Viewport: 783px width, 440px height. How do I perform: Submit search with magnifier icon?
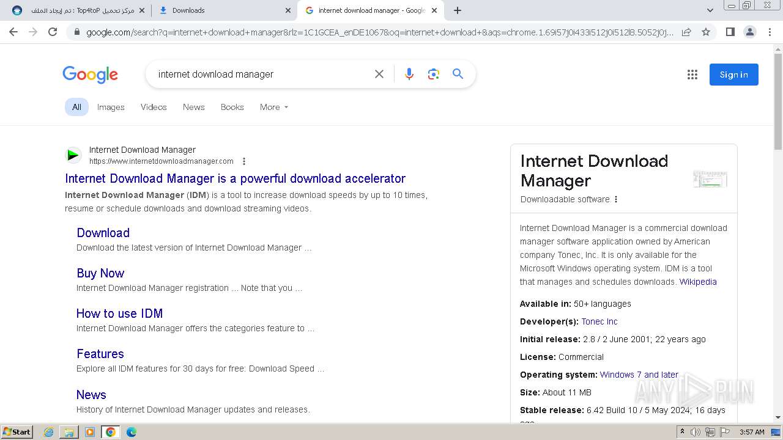tap(458, 74)
